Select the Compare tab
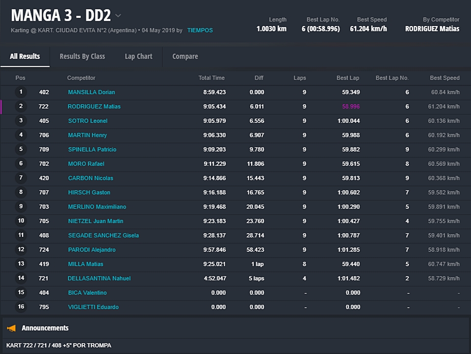471x354 pixels. [185, 56]
